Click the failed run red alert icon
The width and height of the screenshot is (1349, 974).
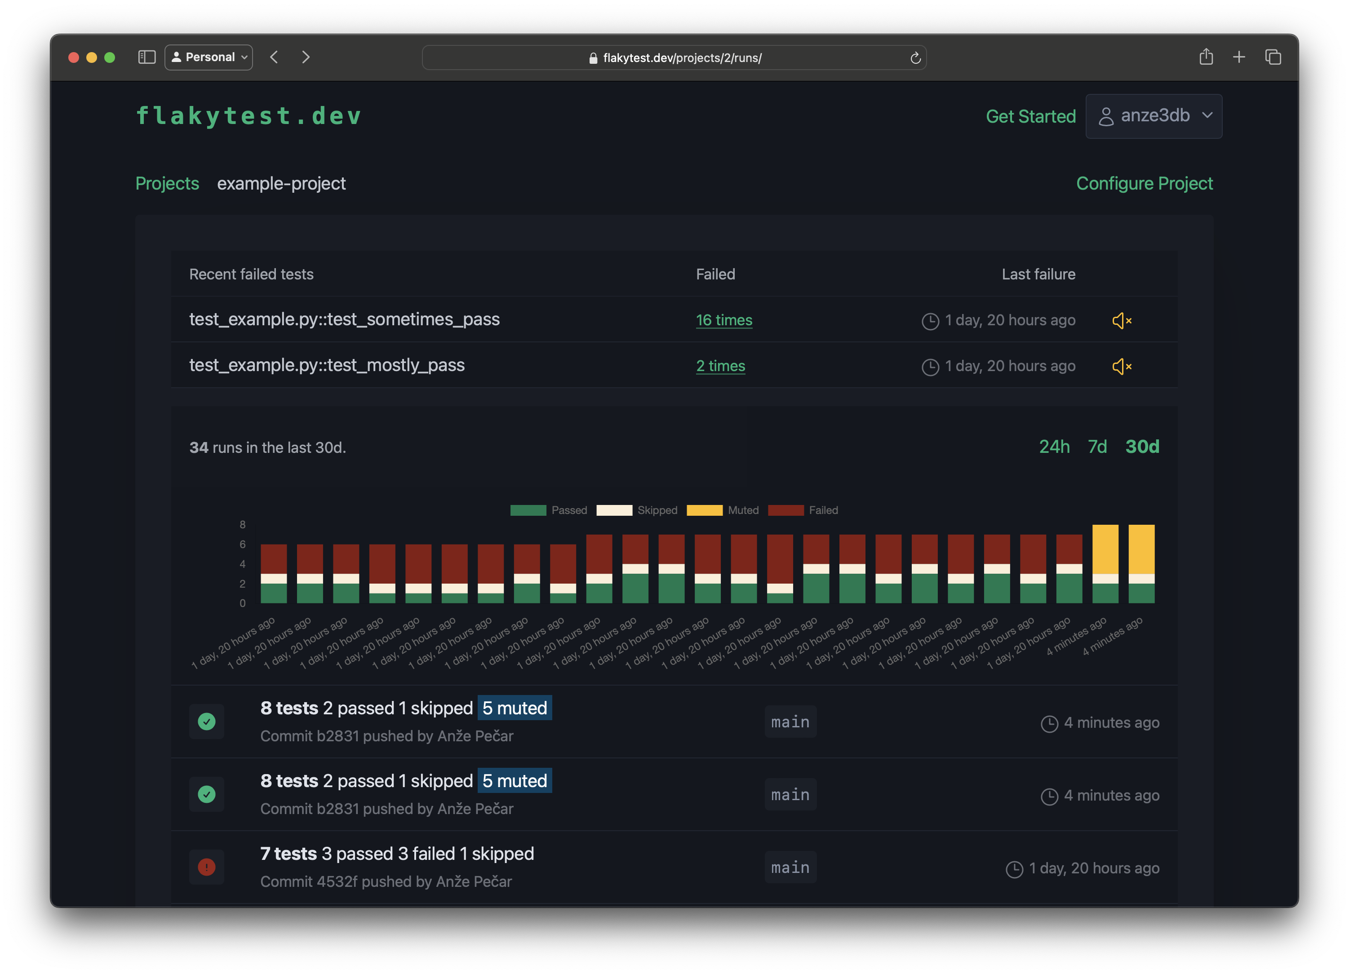206,867
